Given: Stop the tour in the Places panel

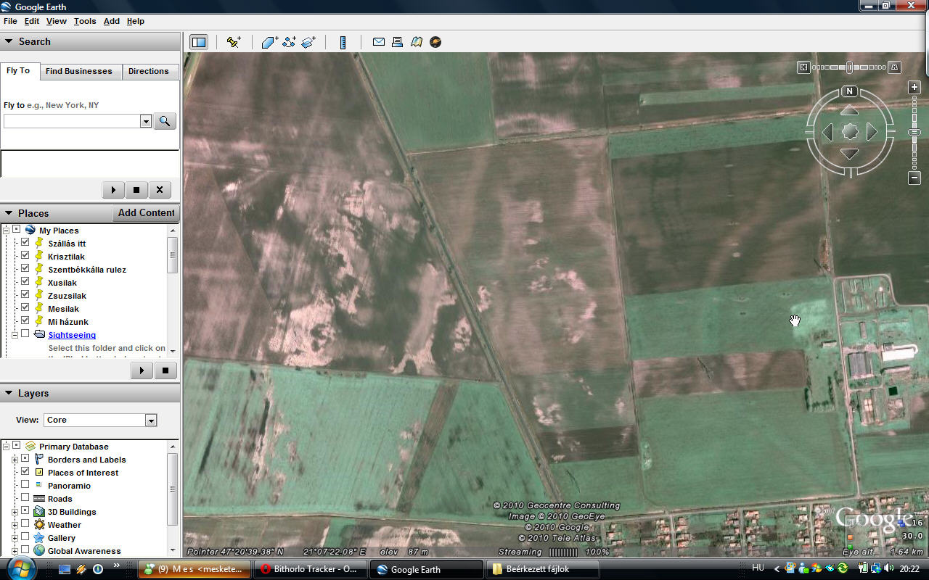Looking at the screenshot, I should (x=165, y=370).
